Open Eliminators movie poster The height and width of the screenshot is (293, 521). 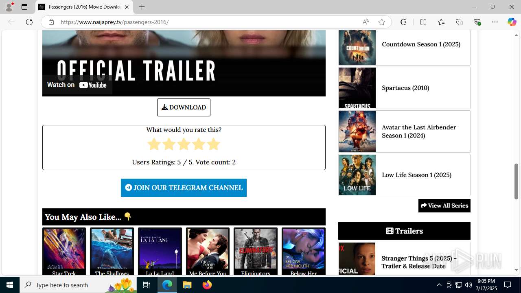point(256,248)
